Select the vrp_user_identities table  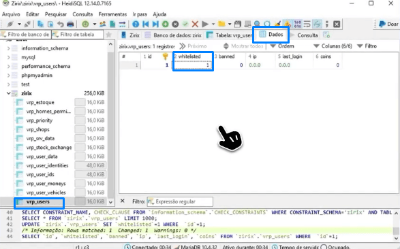pos(47,165)
